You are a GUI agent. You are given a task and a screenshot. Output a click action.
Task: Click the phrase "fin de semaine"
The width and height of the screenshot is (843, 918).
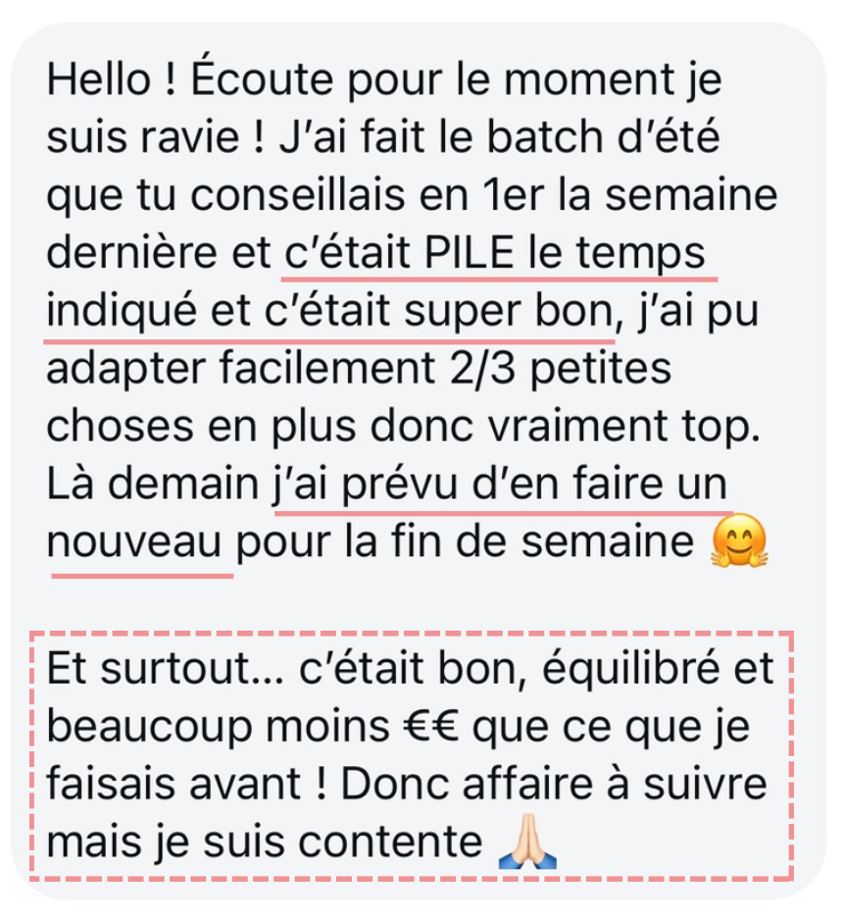coord(542,541)
